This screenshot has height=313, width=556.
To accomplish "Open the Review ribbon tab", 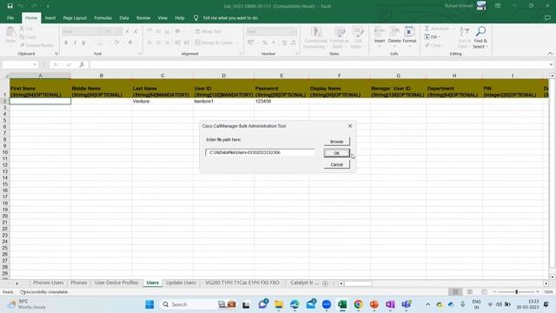I will 143,17.
